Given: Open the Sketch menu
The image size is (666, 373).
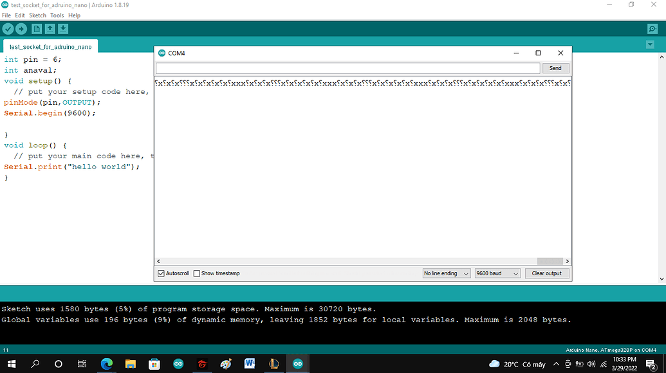Looking at the screenshot, I should (x=37, y=15).
